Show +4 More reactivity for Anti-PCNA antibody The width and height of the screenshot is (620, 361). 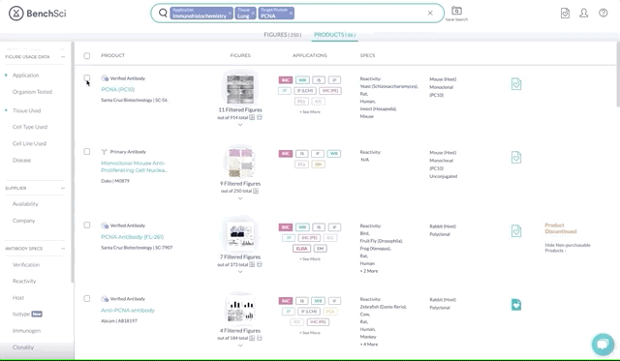(x=369, y=345)
